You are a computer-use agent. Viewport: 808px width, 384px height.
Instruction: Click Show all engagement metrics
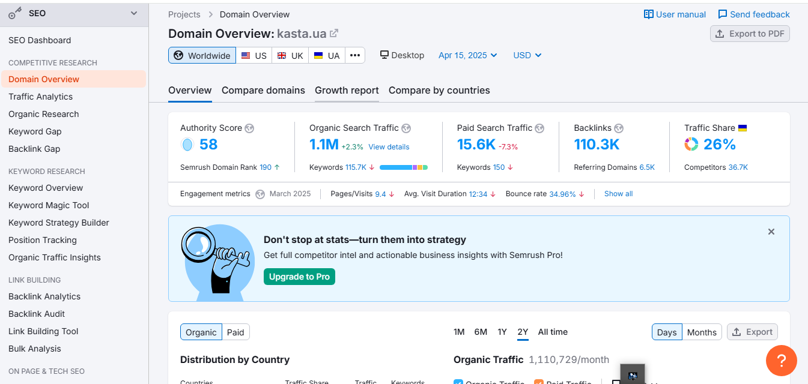point(618,194)
